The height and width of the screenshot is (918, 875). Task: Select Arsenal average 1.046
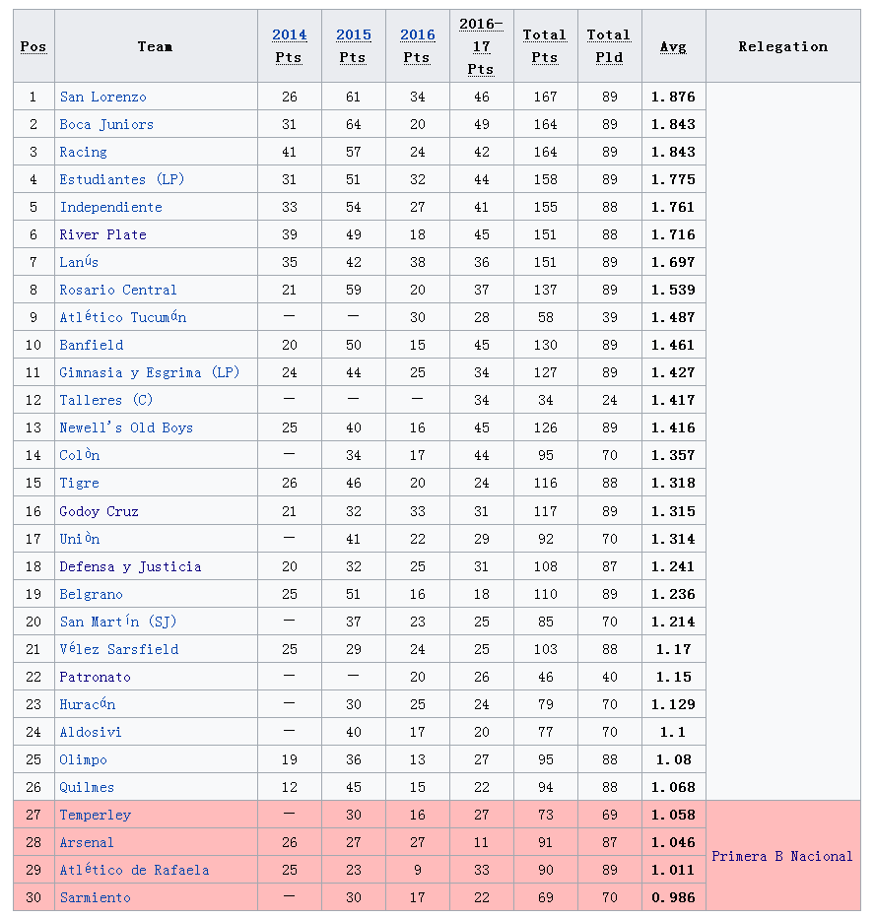(673, 842)
